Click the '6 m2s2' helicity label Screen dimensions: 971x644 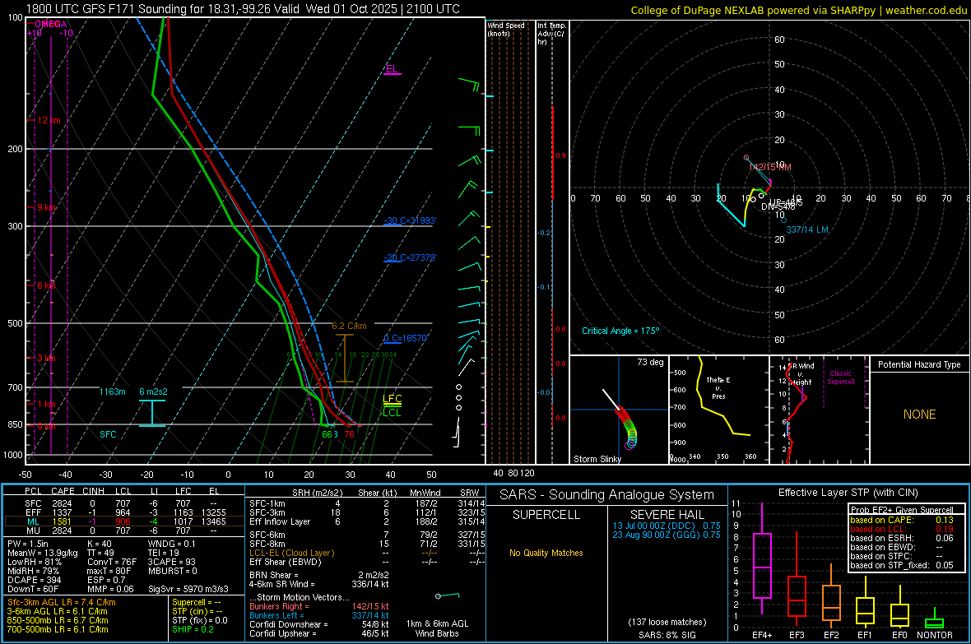(153, 391)
